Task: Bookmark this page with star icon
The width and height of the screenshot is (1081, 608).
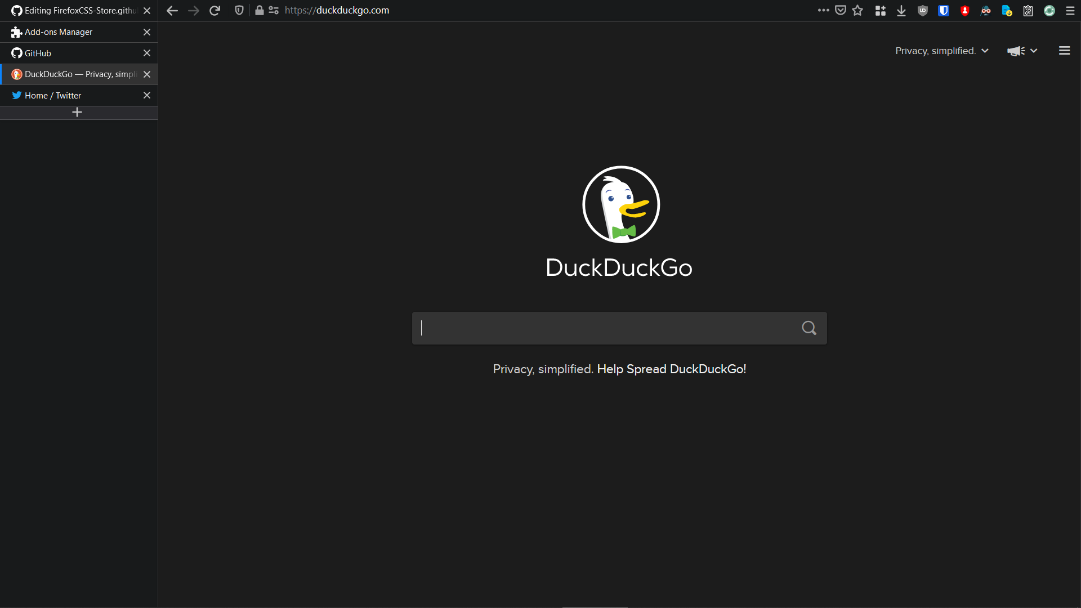Action: tap(857, 11)
